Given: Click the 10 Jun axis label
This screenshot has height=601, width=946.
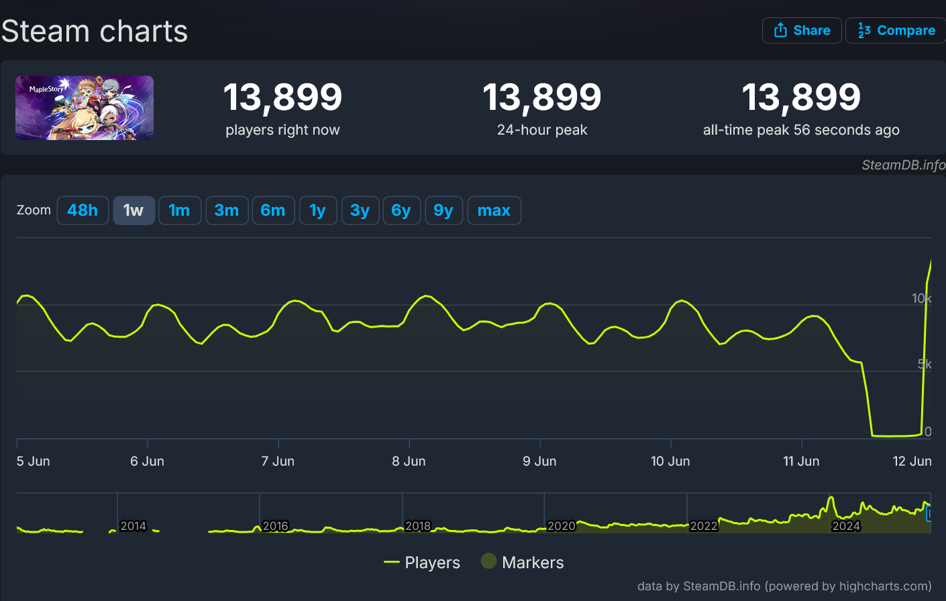Looking at the screenshot, I should [670, 461].
